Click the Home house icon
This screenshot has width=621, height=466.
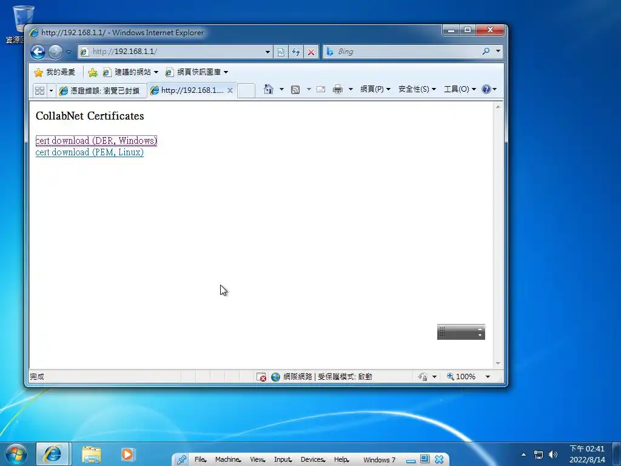point(269,89)
